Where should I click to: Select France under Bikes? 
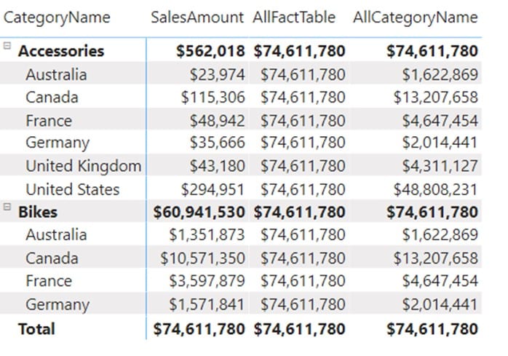tap(49, 281)
